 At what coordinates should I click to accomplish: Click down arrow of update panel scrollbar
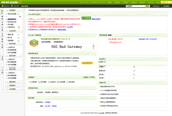(x=94, y=48)
